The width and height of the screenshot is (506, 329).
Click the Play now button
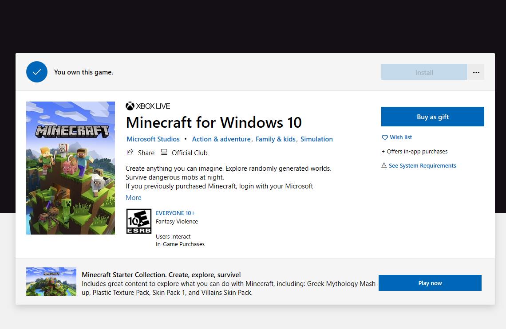click(x=430, y=283)
